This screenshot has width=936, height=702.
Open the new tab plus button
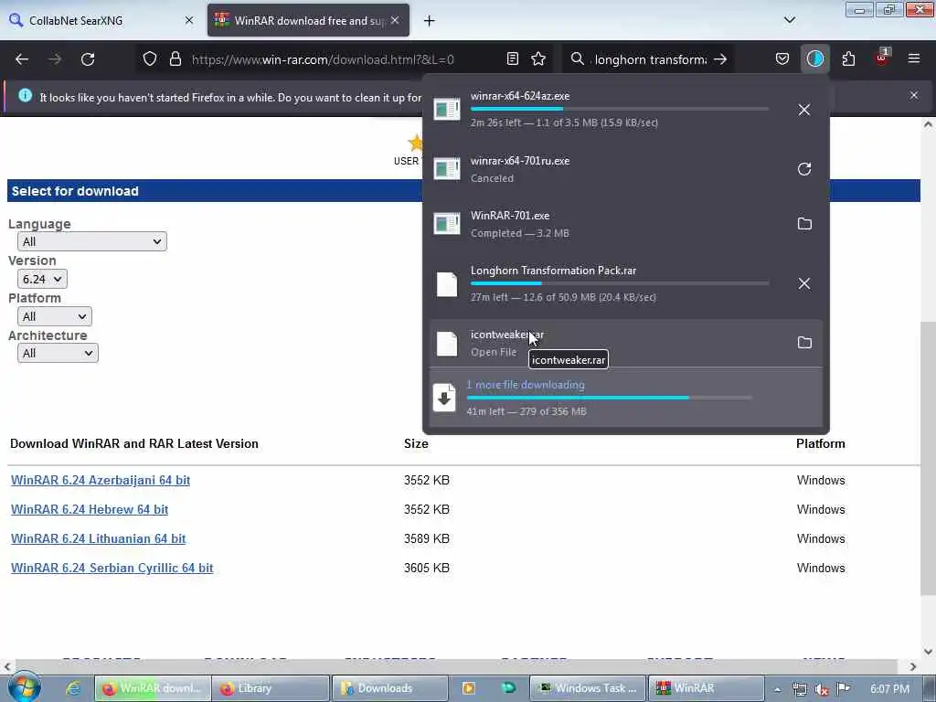click(430, 21)
